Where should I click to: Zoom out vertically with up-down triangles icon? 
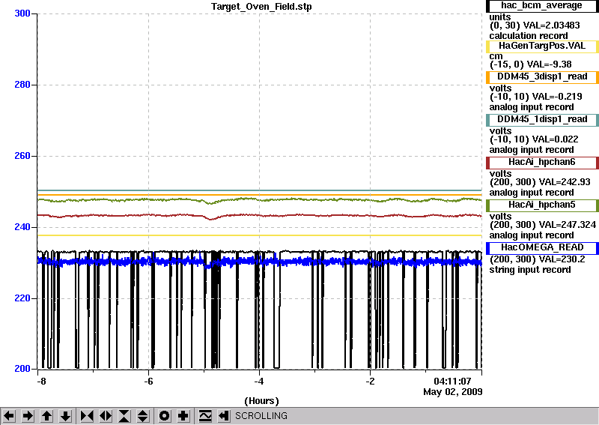coord(143,416)
